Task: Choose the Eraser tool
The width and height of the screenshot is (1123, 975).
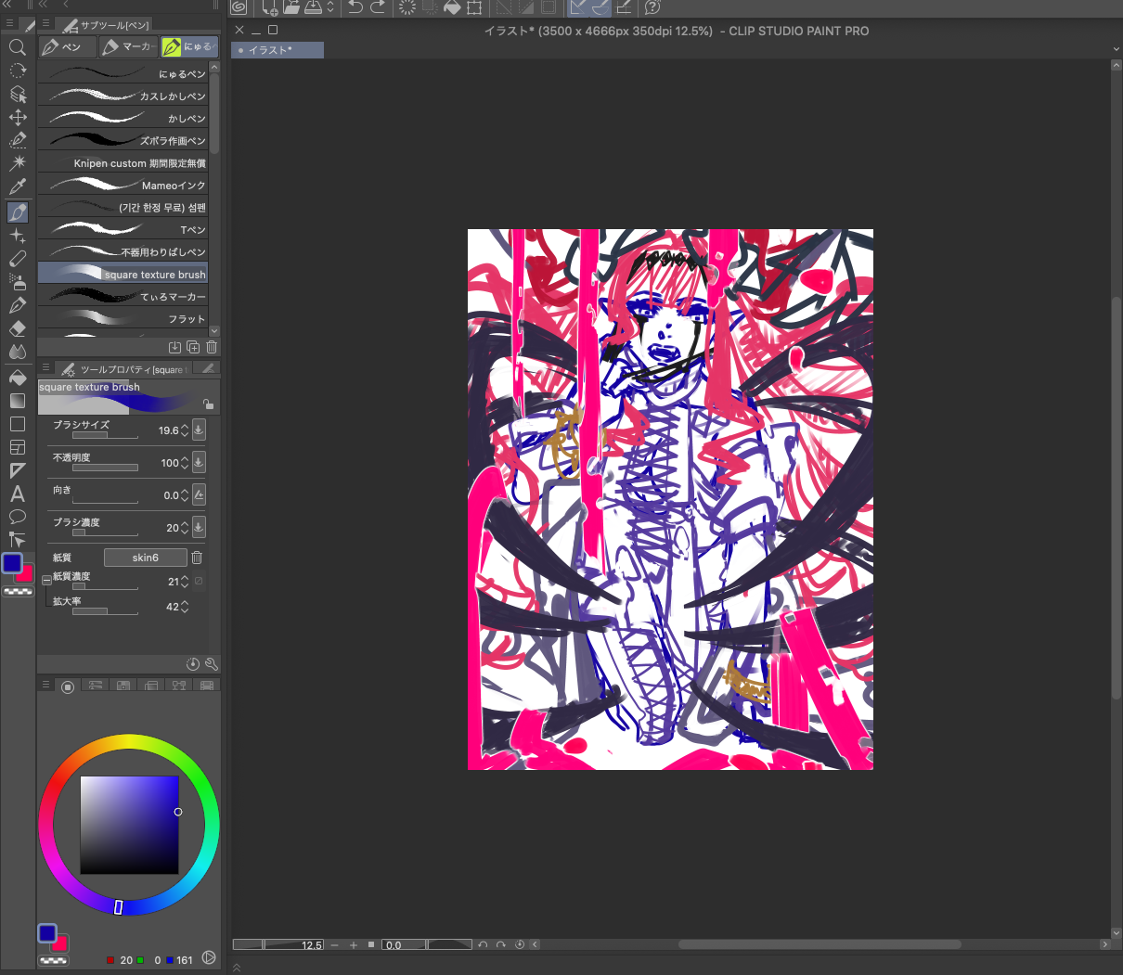Action: [x=17, y=329]
